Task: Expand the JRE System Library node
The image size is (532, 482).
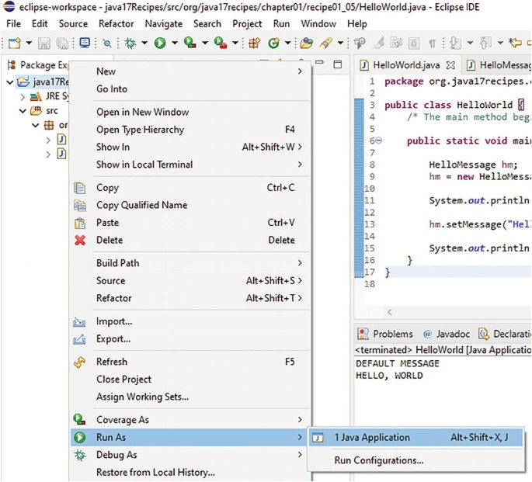Action: point(22,97)
